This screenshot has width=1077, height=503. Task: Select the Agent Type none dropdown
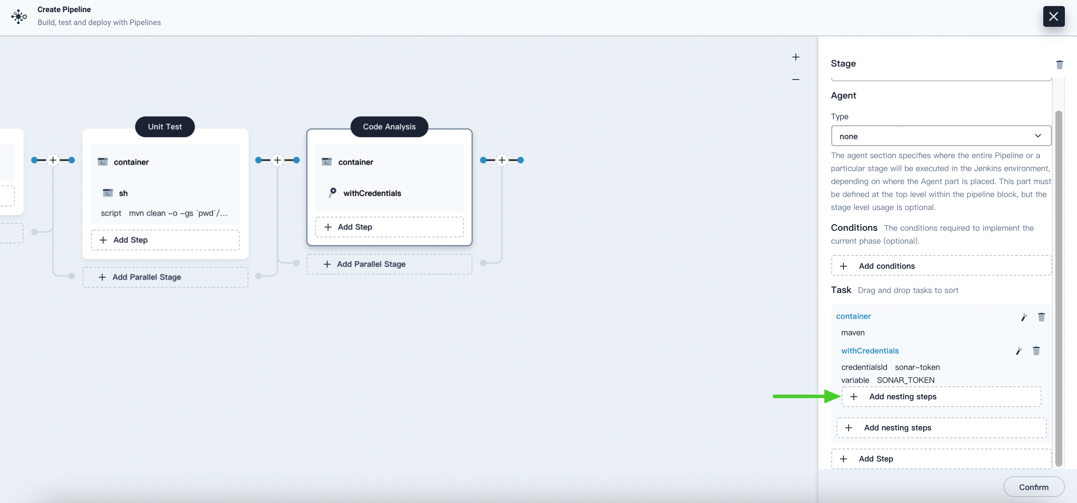[x=941, y=135]
